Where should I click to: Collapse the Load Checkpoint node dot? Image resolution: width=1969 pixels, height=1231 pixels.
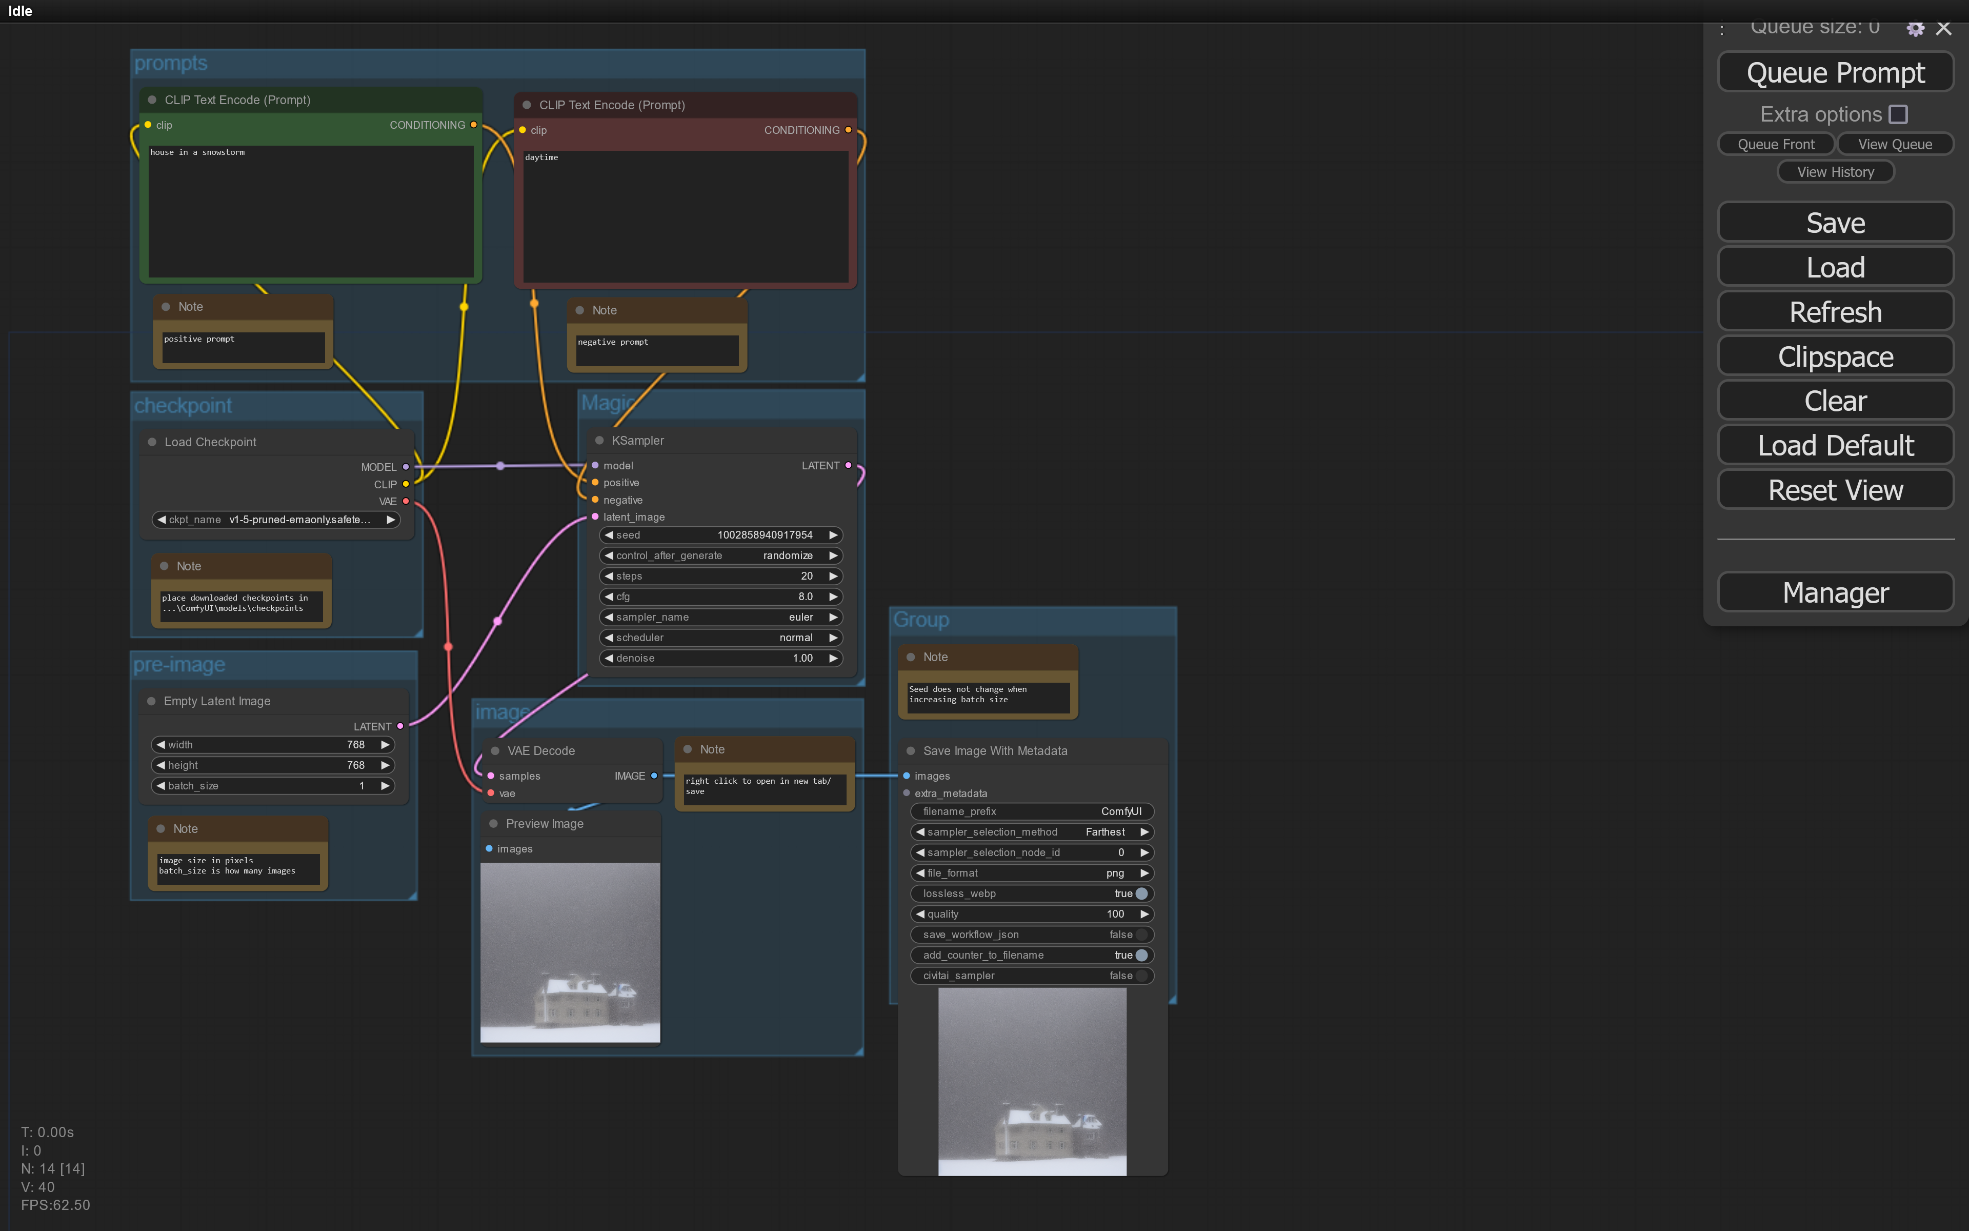pyautogui.click(x=152, y=442)
